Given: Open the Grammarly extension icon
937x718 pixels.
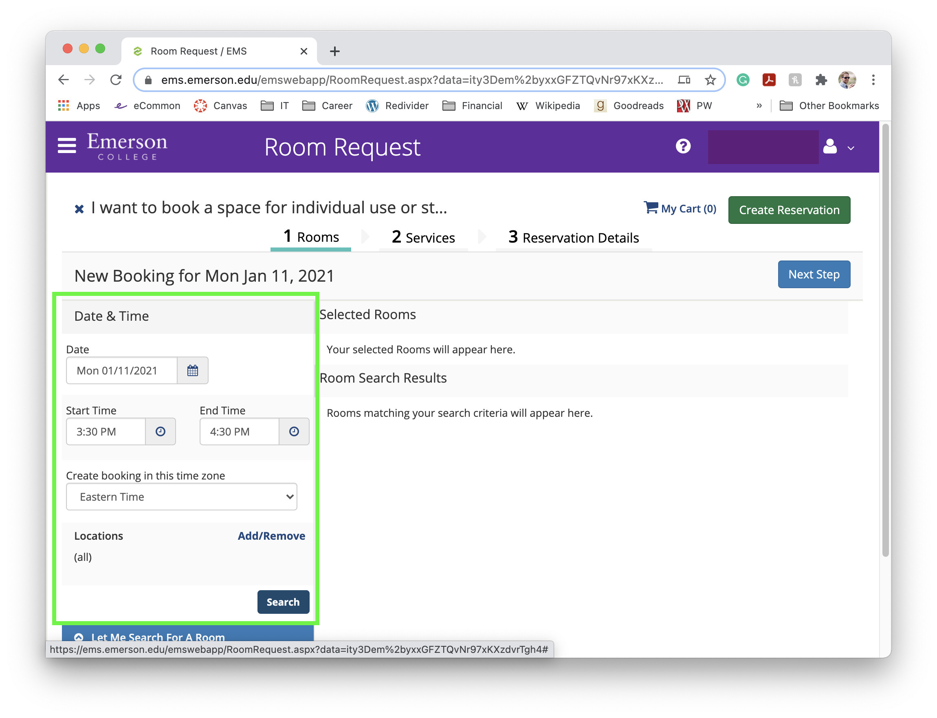Looking at the screenshot, I should (x=743, y=80).
